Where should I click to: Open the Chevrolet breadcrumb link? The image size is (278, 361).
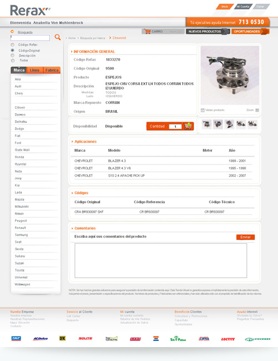[119, 38]
